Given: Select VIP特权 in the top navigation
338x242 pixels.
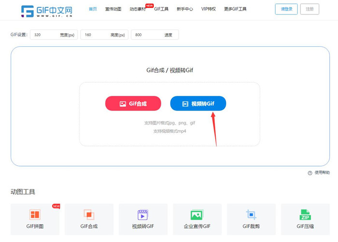Looking at the screenshot, I should click(209, 9).
